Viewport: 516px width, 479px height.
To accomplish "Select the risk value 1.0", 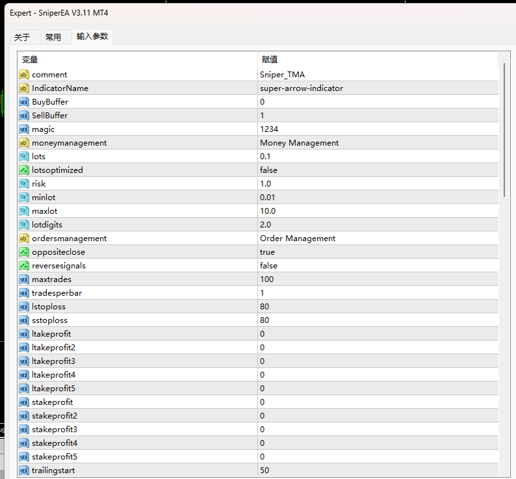I will click(378, 184).
